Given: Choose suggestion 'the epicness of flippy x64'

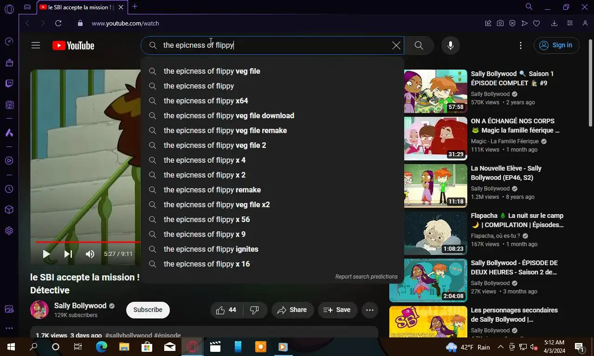Looking at the screenshot, I should [x=272, y=101].
